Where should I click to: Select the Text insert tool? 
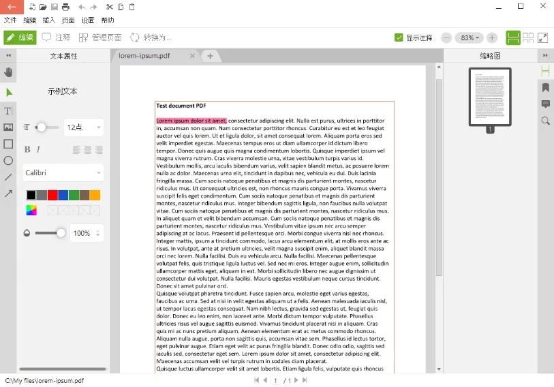point(8,110)
